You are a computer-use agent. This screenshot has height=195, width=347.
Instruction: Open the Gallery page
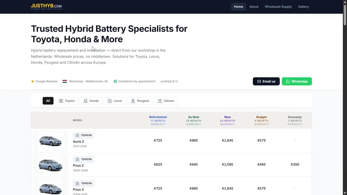click(x=304, y=7)
